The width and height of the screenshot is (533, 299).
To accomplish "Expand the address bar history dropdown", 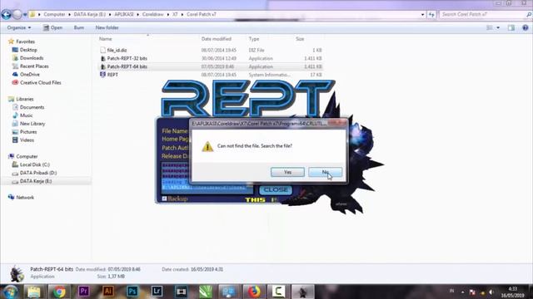I will (422, 15).
